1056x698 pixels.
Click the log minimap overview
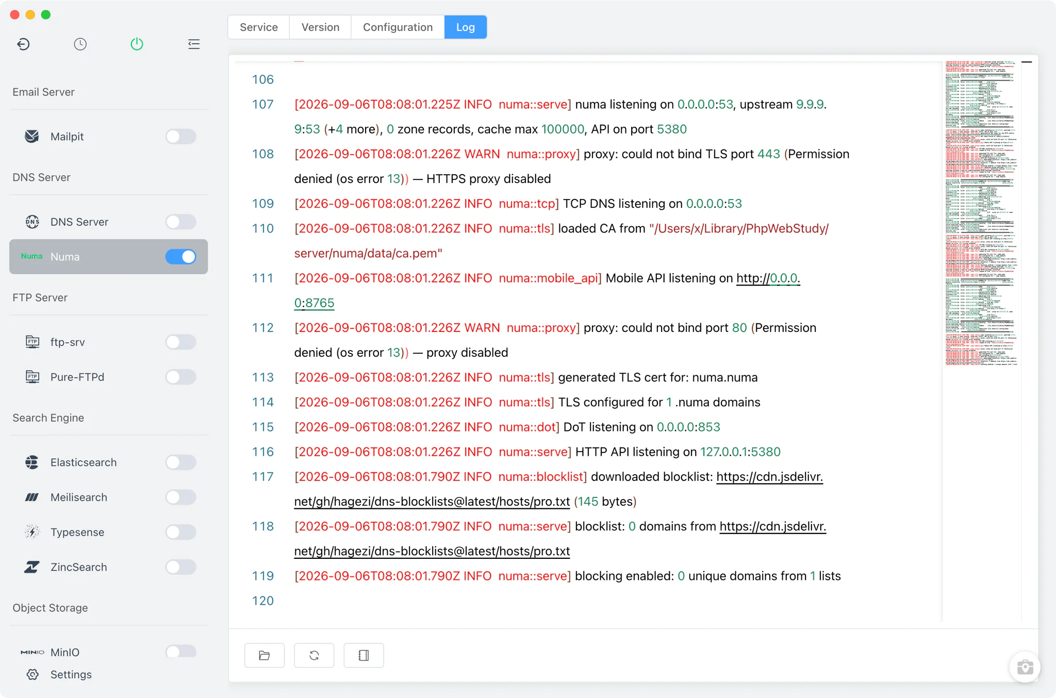tap(981, 213)
